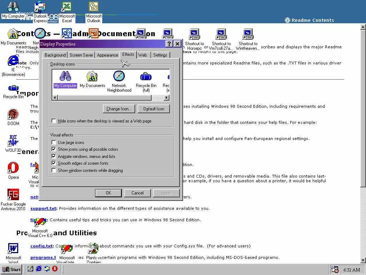366x275 pixels.
Task: Open the support.txt link in Readme
Action: (x=43, y=208)
